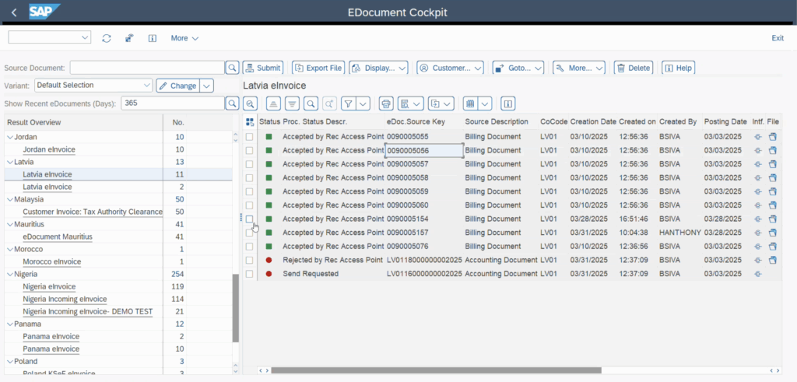Click the search icon next to Source Document
Viewport: 797px width, 382px height.
232,68
